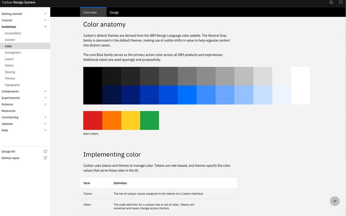Open the search icon in header
Screen dimensions: 346x216
tap(331, 3)
